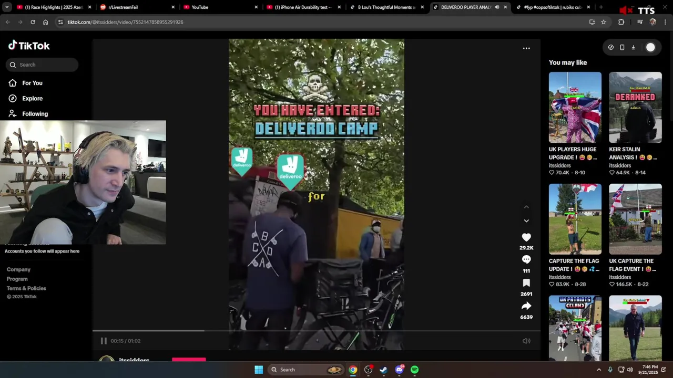Click the UK PLAYERS HUGE UPGRADE title
673x378 pixels.
pos(573,153)
